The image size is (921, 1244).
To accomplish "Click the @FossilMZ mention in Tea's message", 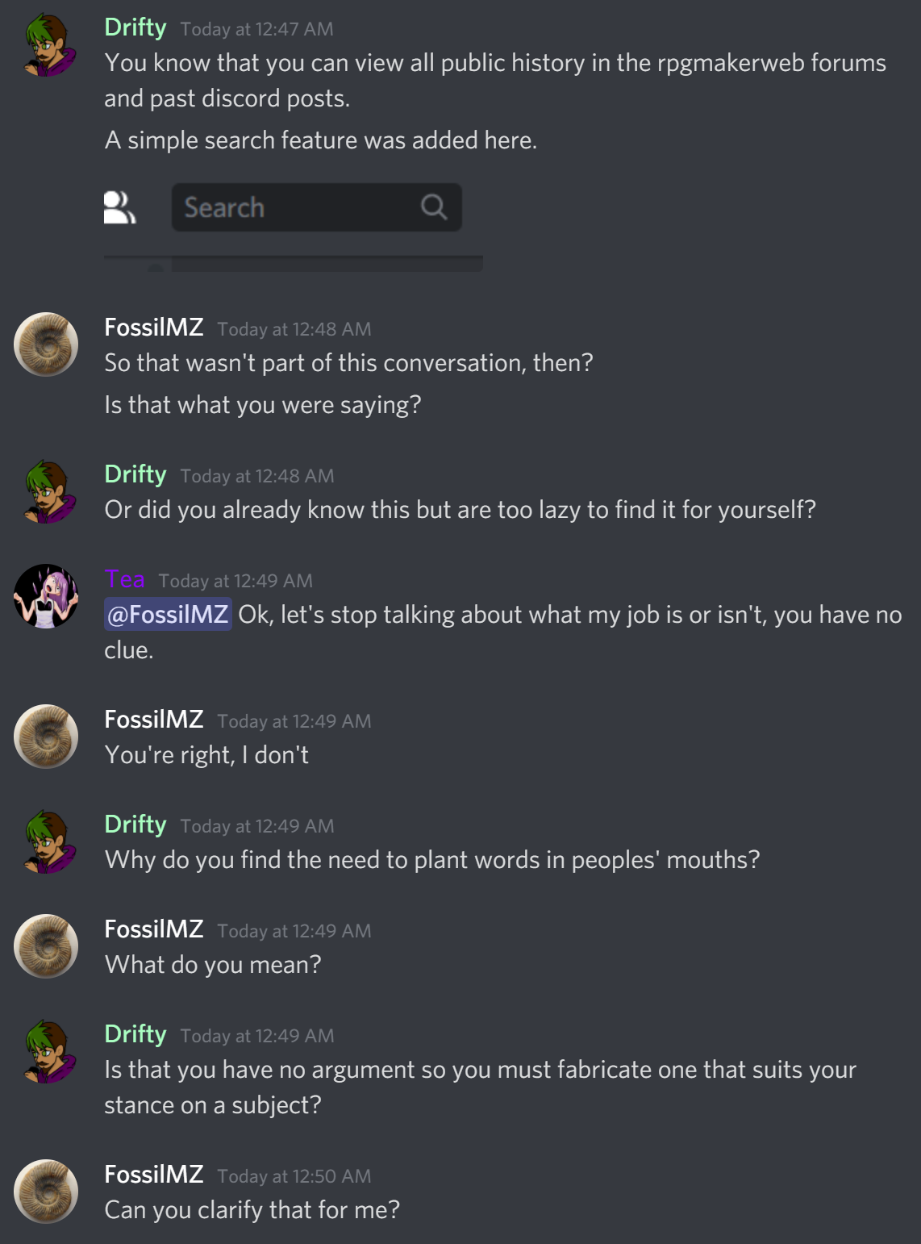I will click(x=168, y=615).
